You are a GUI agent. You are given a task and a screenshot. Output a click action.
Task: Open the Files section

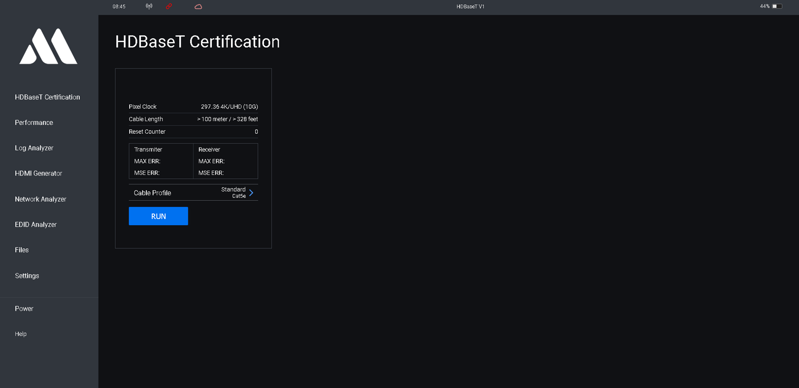click(x=22, y=250)
